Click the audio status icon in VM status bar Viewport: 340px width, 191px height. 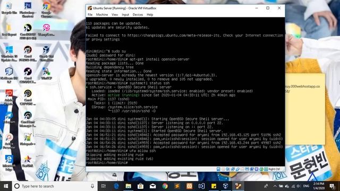coord(228,169)
